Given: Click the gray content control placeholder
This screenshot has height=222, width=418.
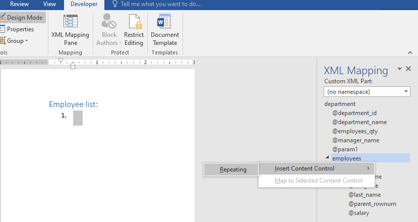Looking at the screenshot, I should click(78, 118).
